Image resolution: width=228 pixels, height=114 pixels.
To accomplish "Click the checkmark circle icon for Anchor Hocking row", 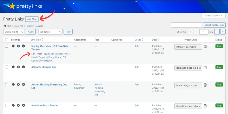I will 24,85.
